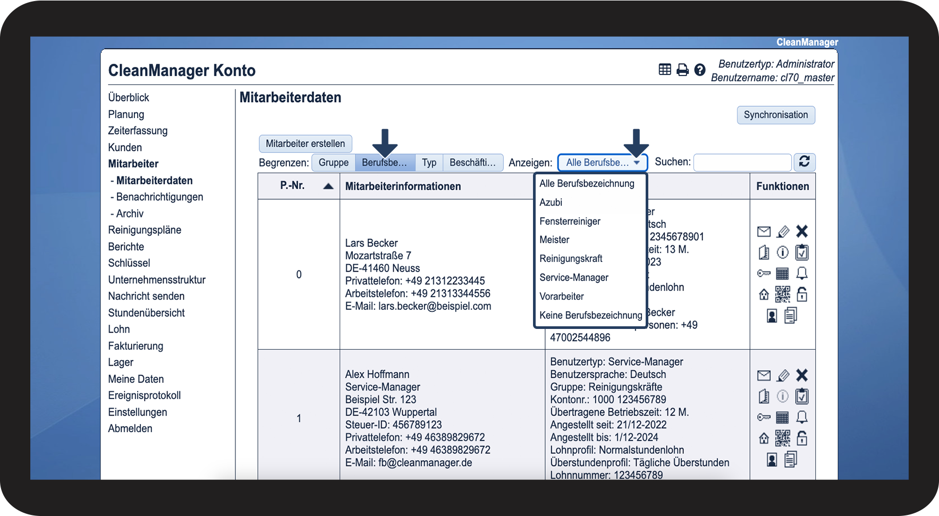Toggle the Gruppe filter button
Viewport: 939px width, 516px height.
click(x=333, y=163)
